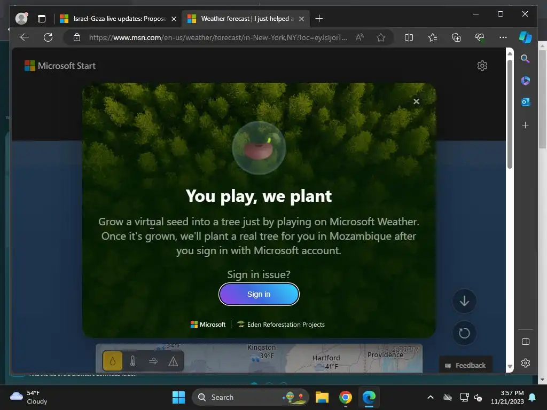The height and width of the screenshot is (410, 547).
Task: Open the Favorites list
Action: [x=433, y=37]
